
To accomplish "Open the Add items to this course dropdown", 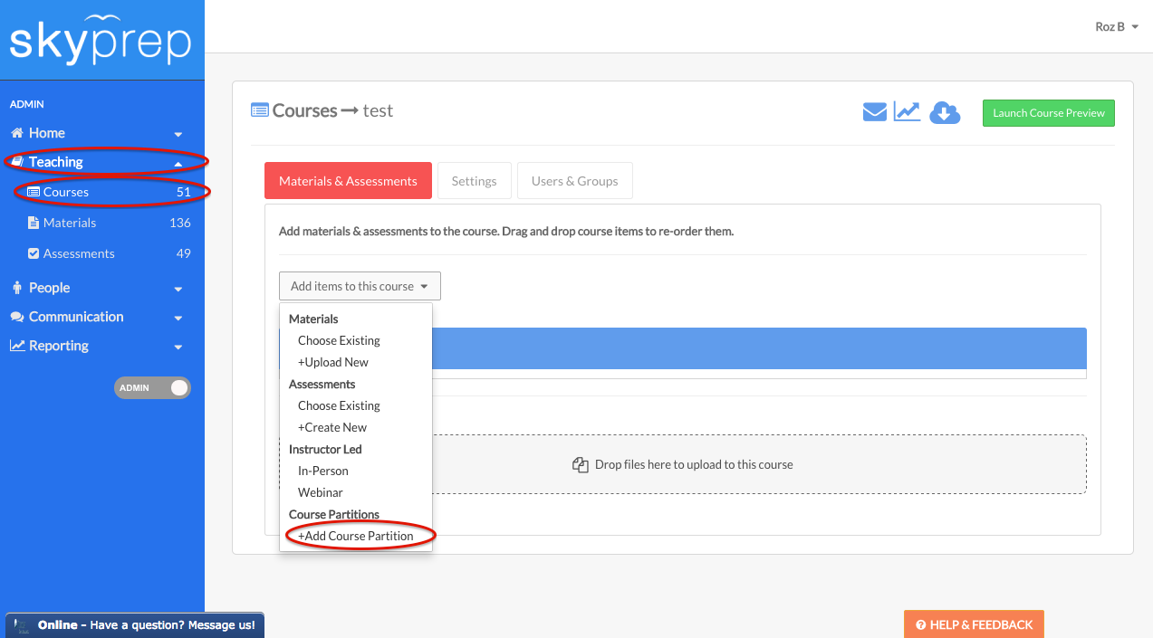I will pos(360,287).
